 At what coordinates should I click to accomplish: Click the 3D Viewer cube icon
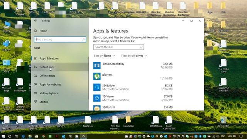pos(97,98)
